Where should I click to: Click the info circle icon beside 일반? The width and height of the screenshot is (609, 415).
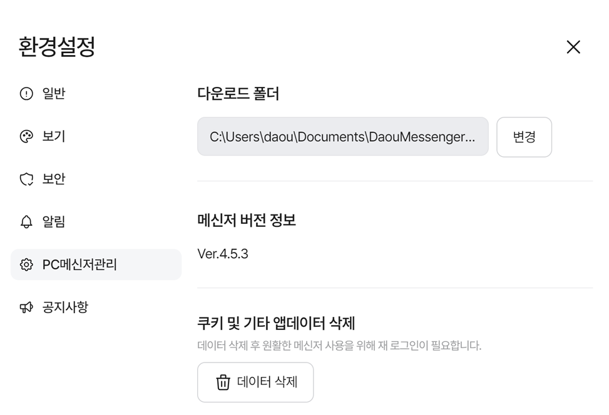click(26, 94)
